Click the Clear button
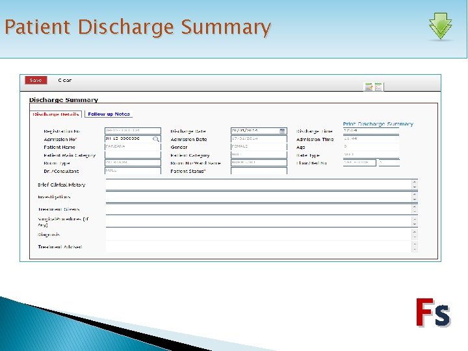The width and height of the screenshot is (468, 351). click(65, 81)
